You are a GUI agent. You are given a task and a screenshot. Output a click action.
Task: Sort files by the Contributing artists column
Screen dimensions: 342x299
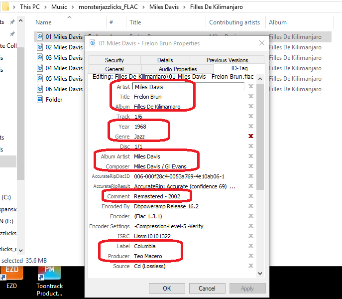click(x=234, y=22)
